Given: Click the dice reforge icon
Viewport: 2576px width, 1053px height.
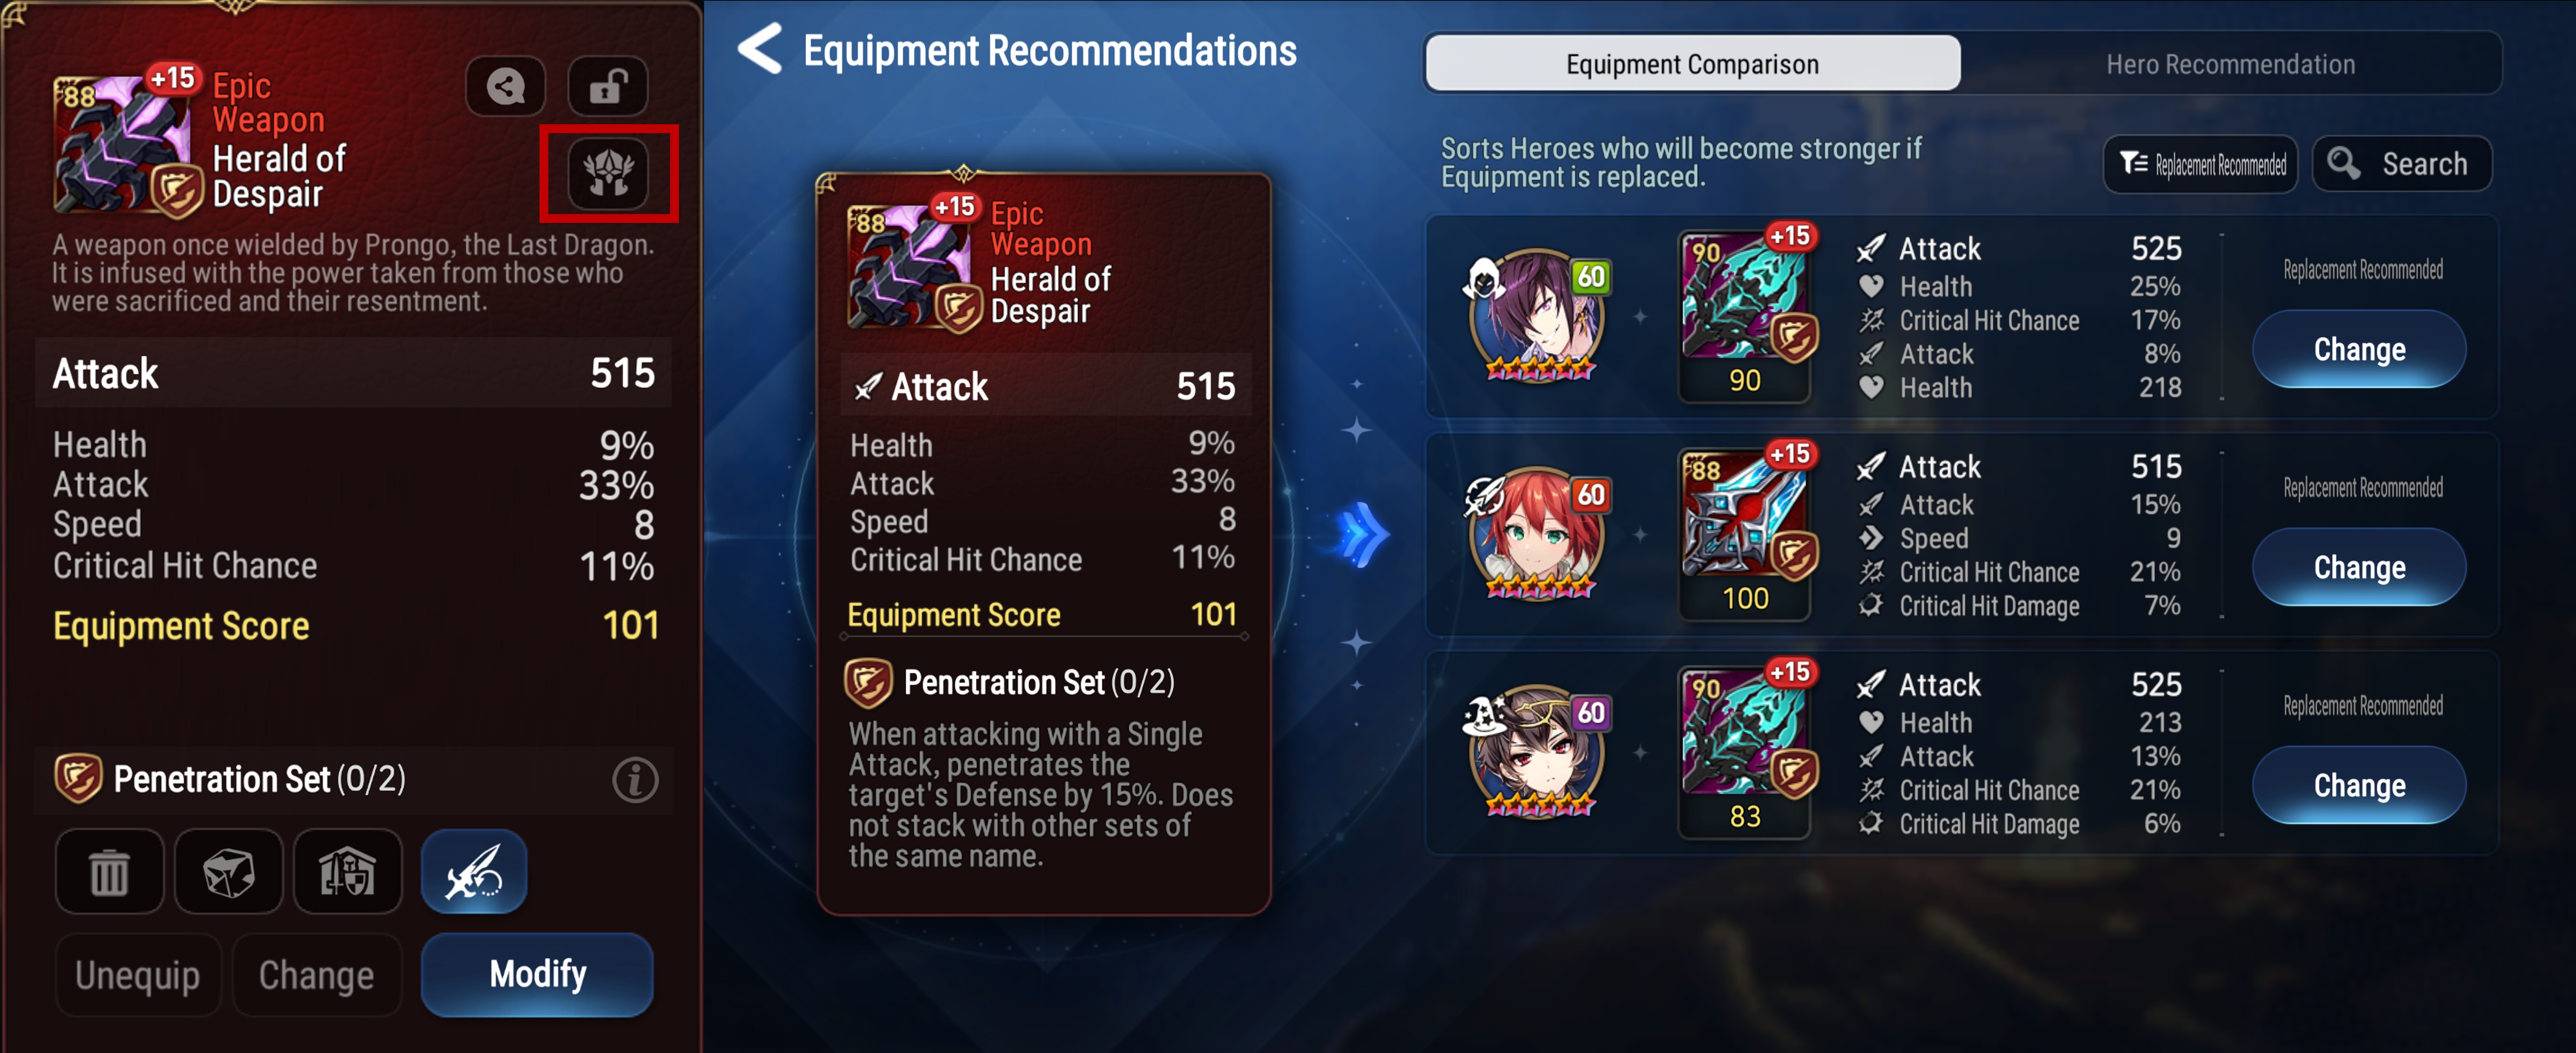Looking at the screenshot, I should point(228,872).
